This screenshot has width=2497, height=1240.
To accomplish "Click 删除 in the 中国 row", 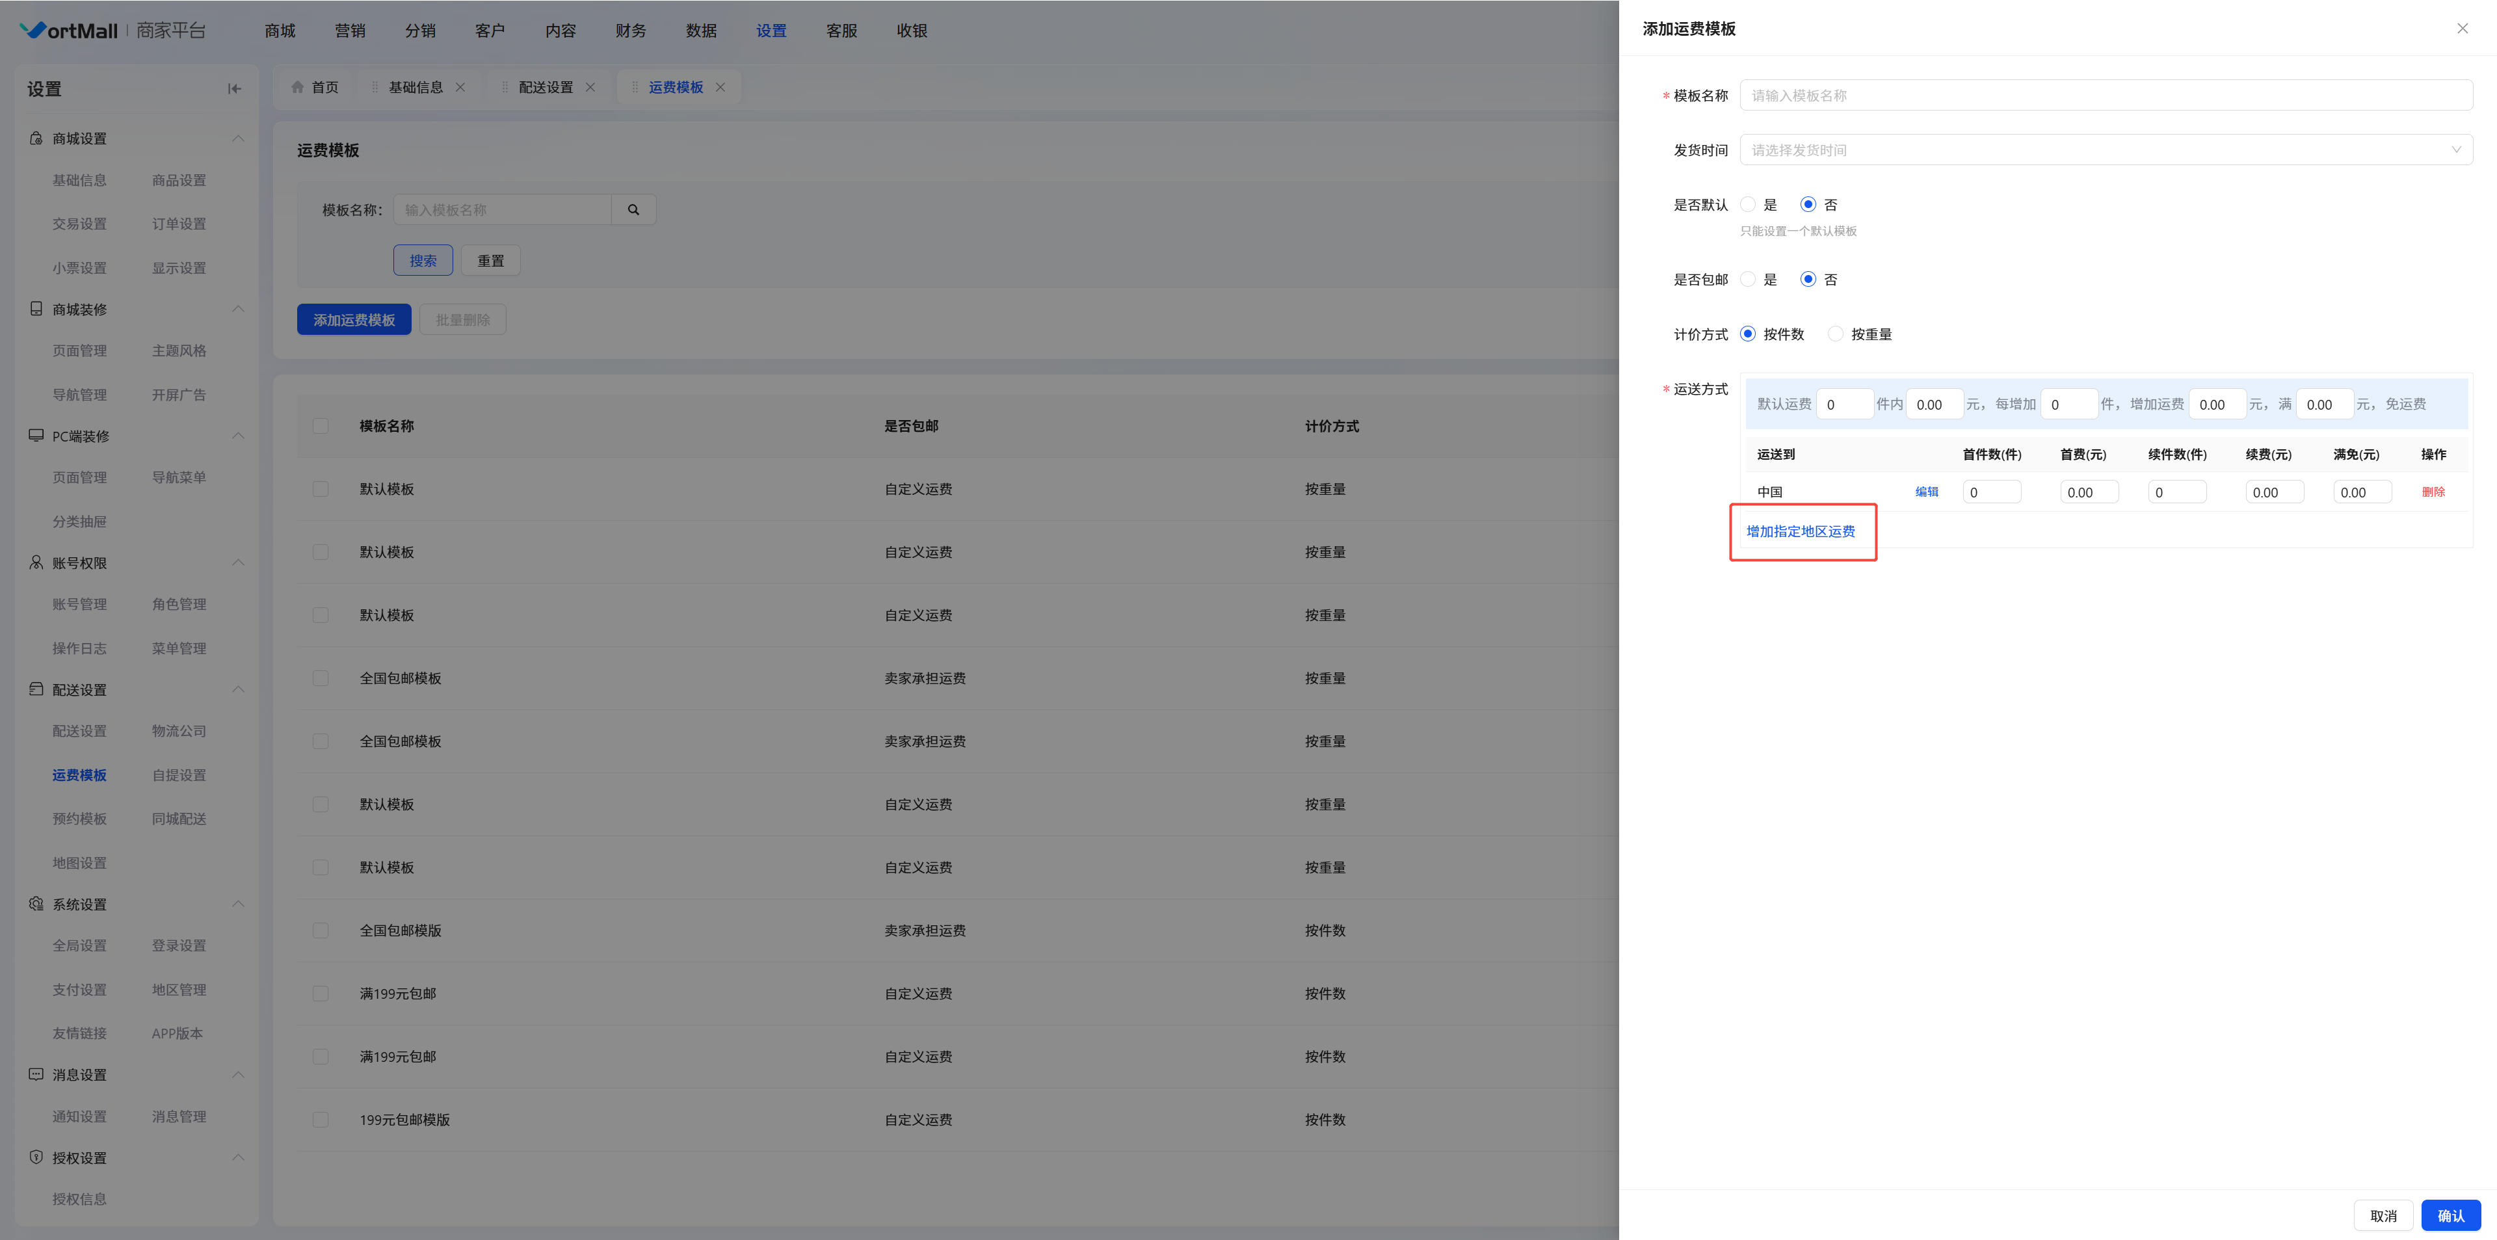I will point(2432,492).
